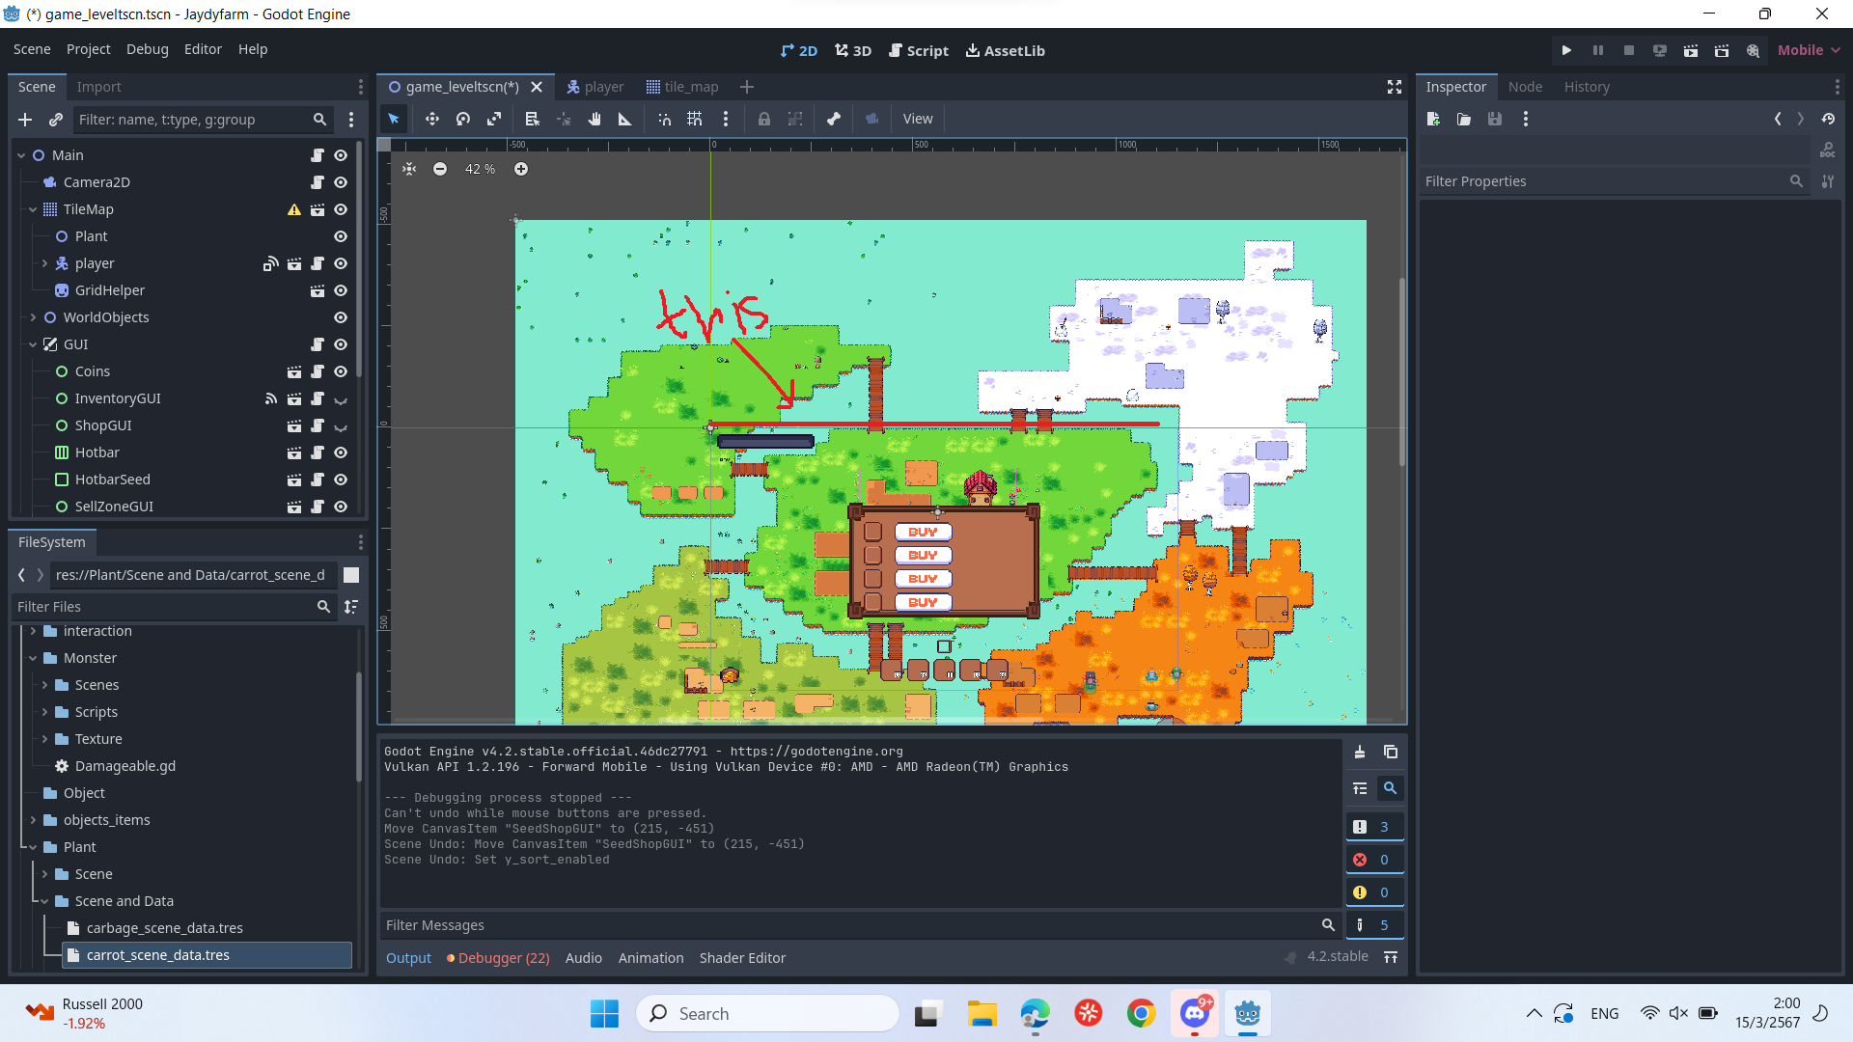
Task: Select carbage_scene_data.tres file
Action: (164, 928)
